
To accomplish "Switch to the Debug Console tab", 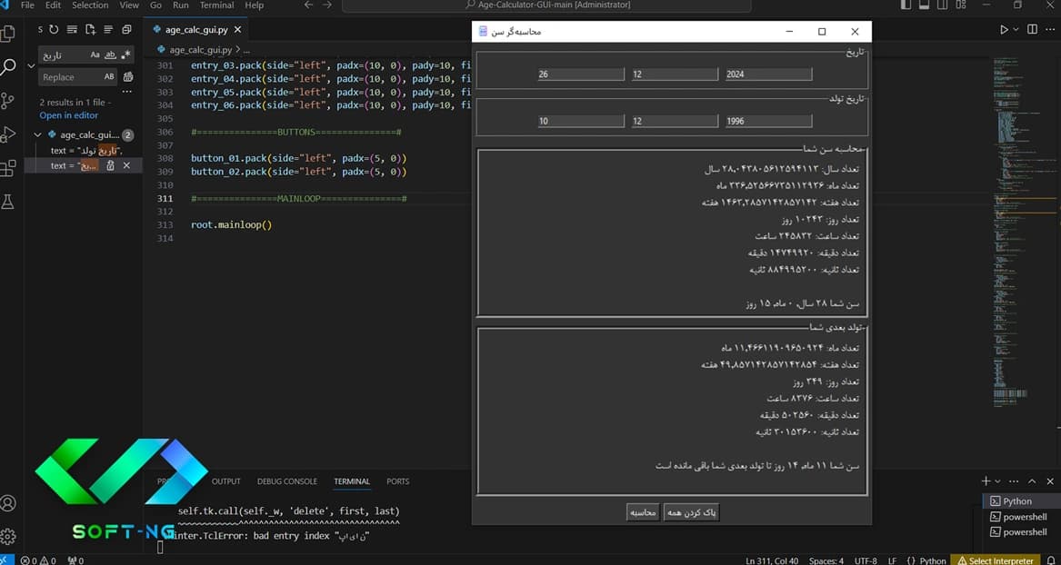I will click(x=287, y=481).
